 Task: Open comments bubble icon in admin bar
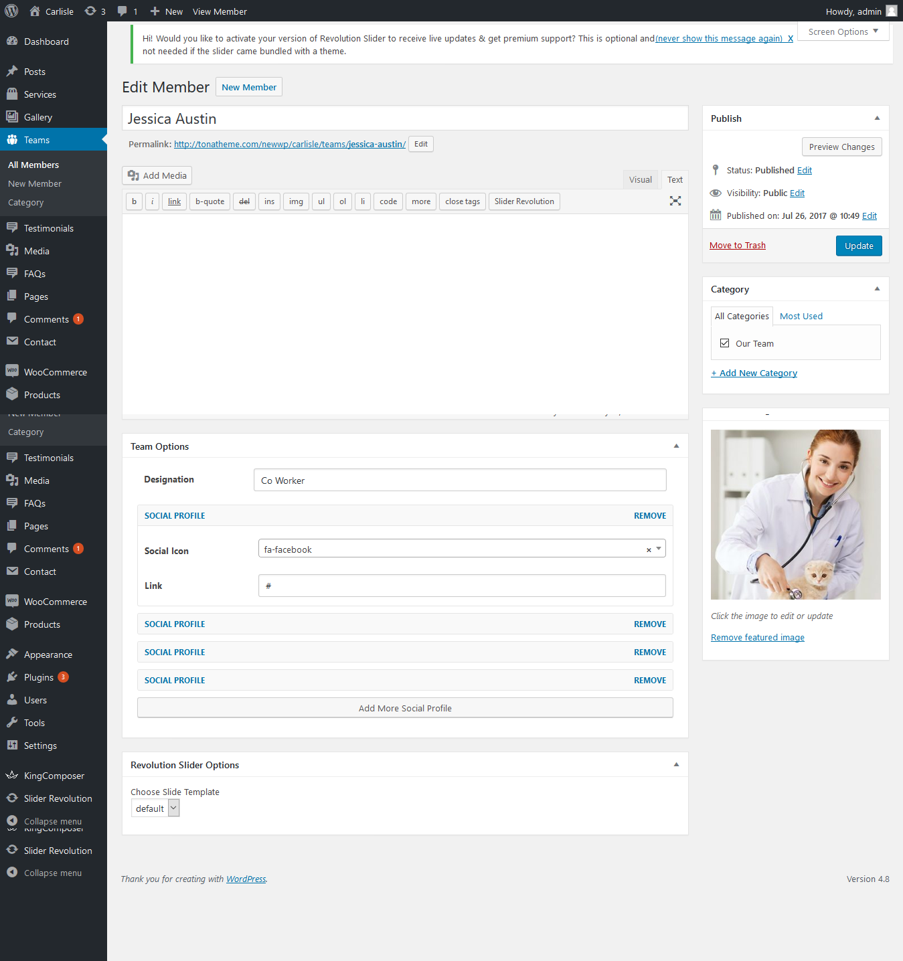pyautogui.click(x=122, y=11)
